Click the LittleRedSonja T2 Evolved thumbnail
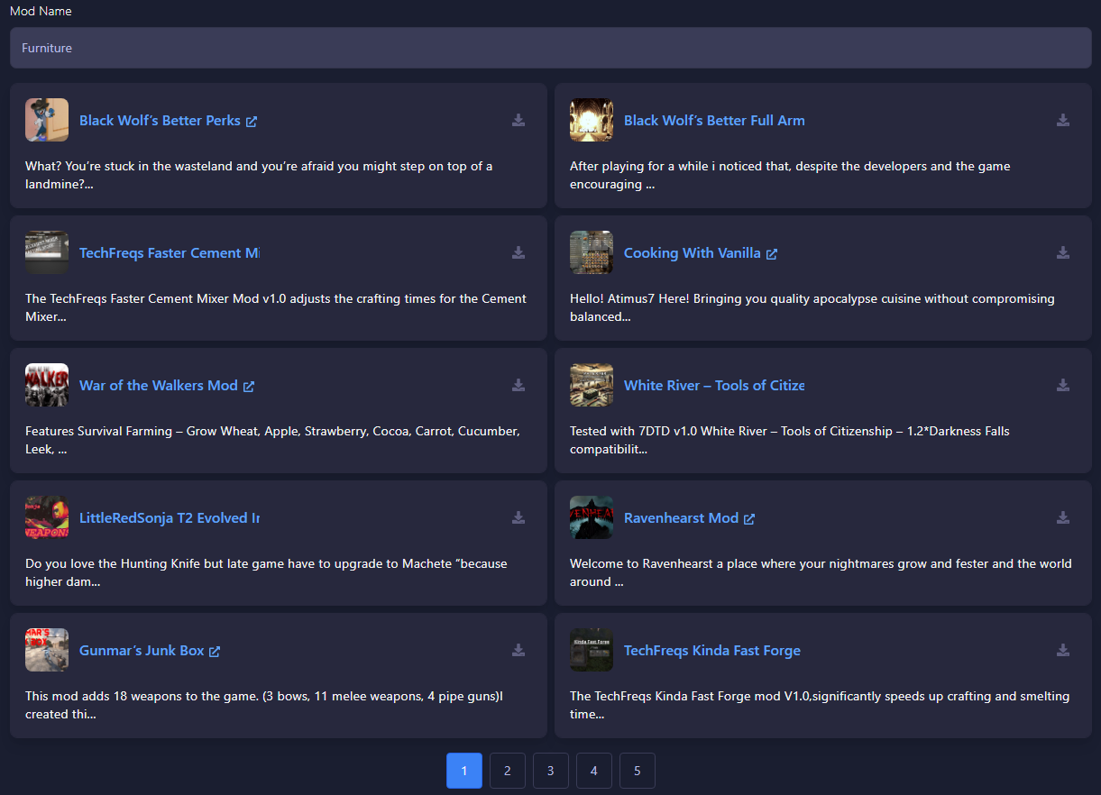 (47, 517)
